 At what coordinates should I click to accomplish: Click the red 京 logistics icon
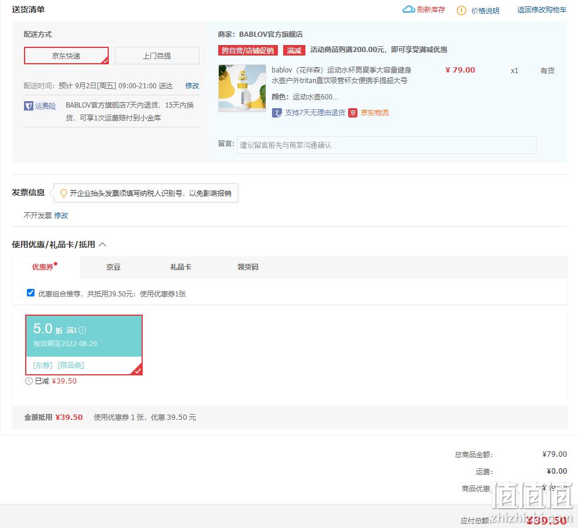pyautogui.click(x=353, y=113)
